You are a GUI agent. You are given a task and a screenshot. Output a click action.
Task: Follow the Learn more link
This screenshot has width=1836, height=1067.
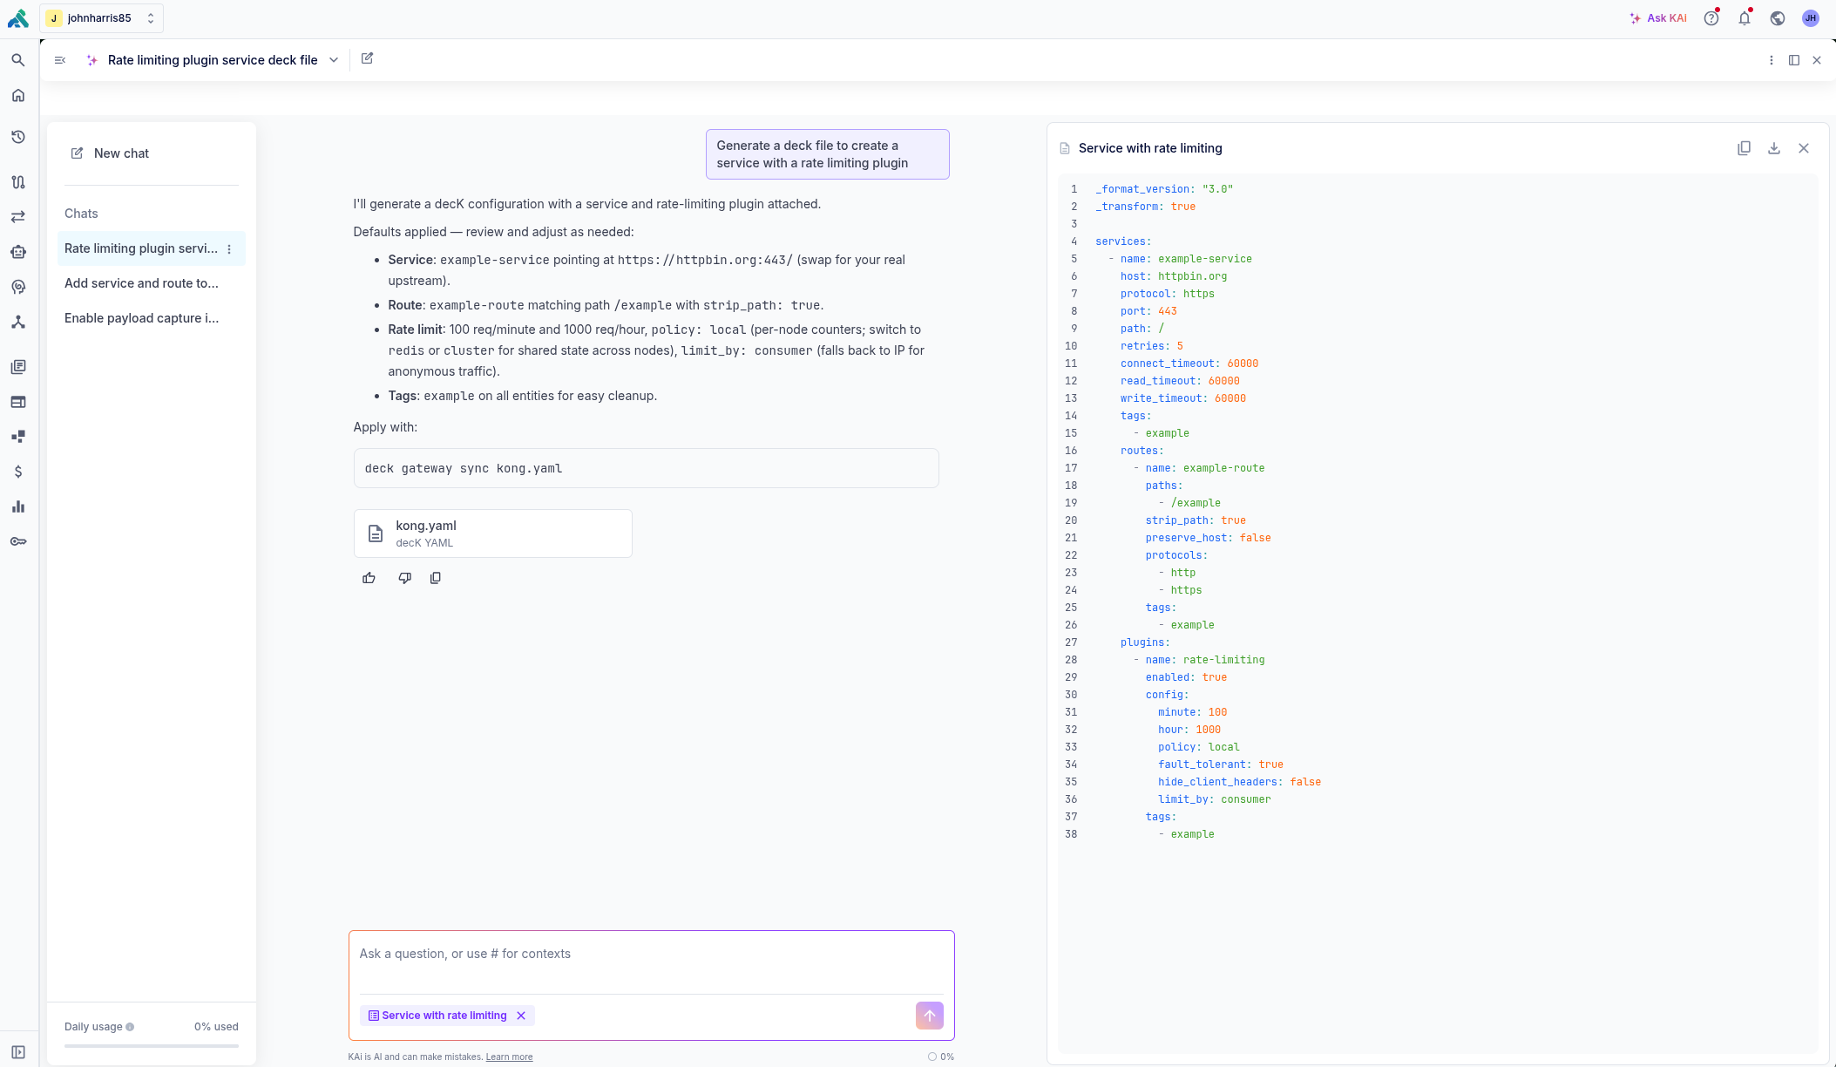tap(509, 1057)
